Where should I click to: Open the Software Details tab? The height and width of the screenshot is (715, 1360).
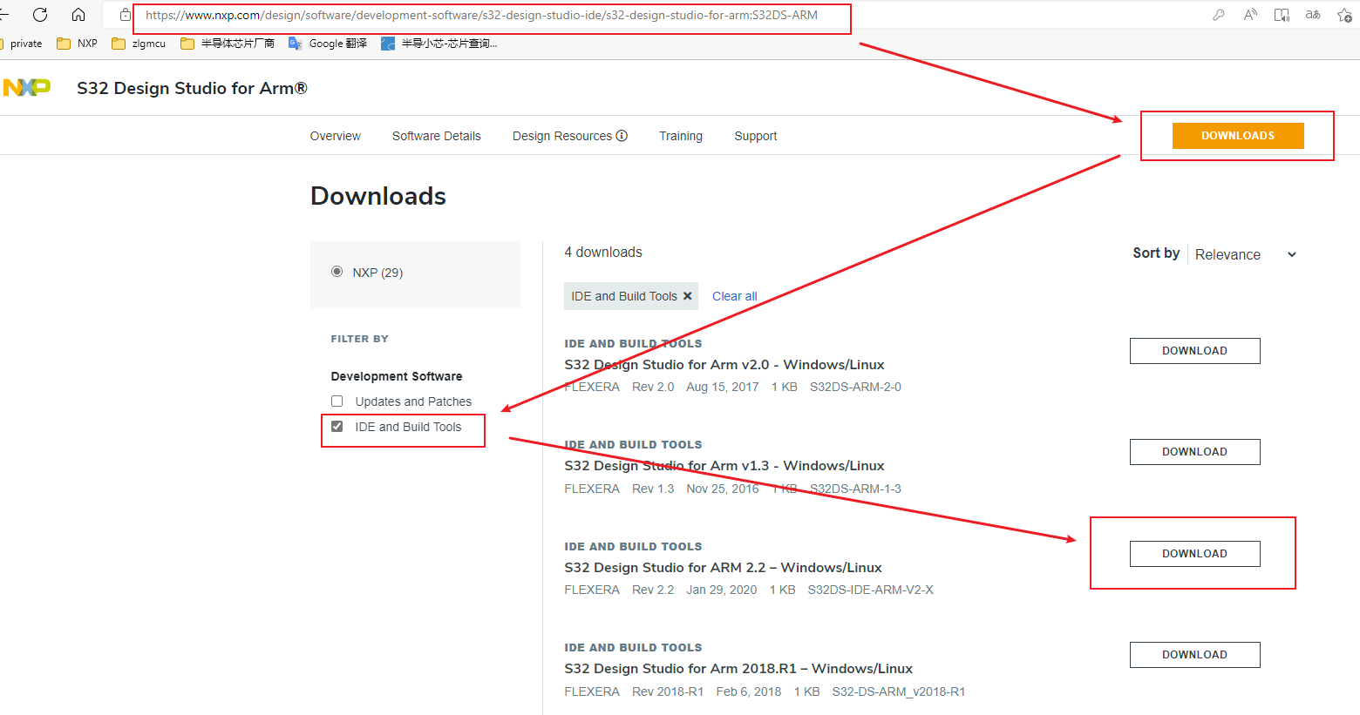[x=437, y=136]
